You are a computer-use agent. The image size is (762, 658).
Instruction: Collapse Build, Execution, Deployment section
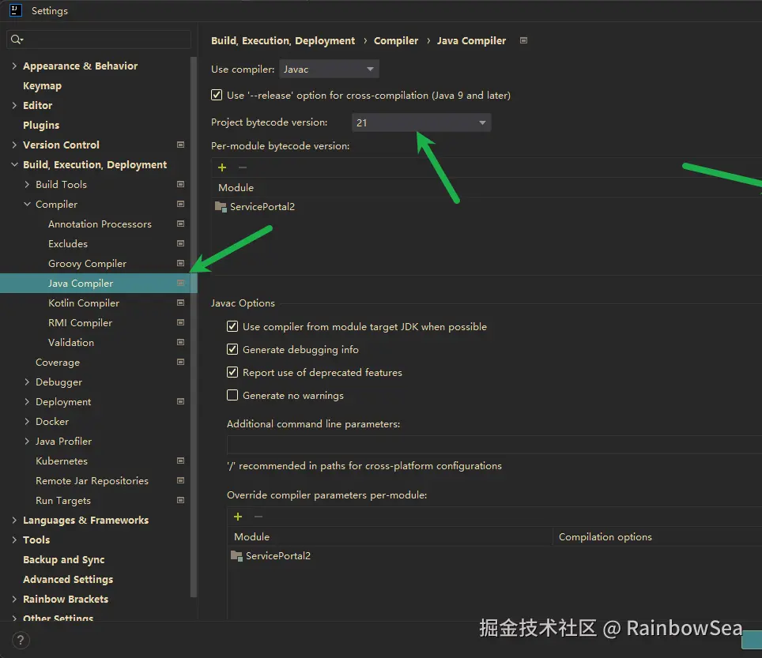point(14,164)
